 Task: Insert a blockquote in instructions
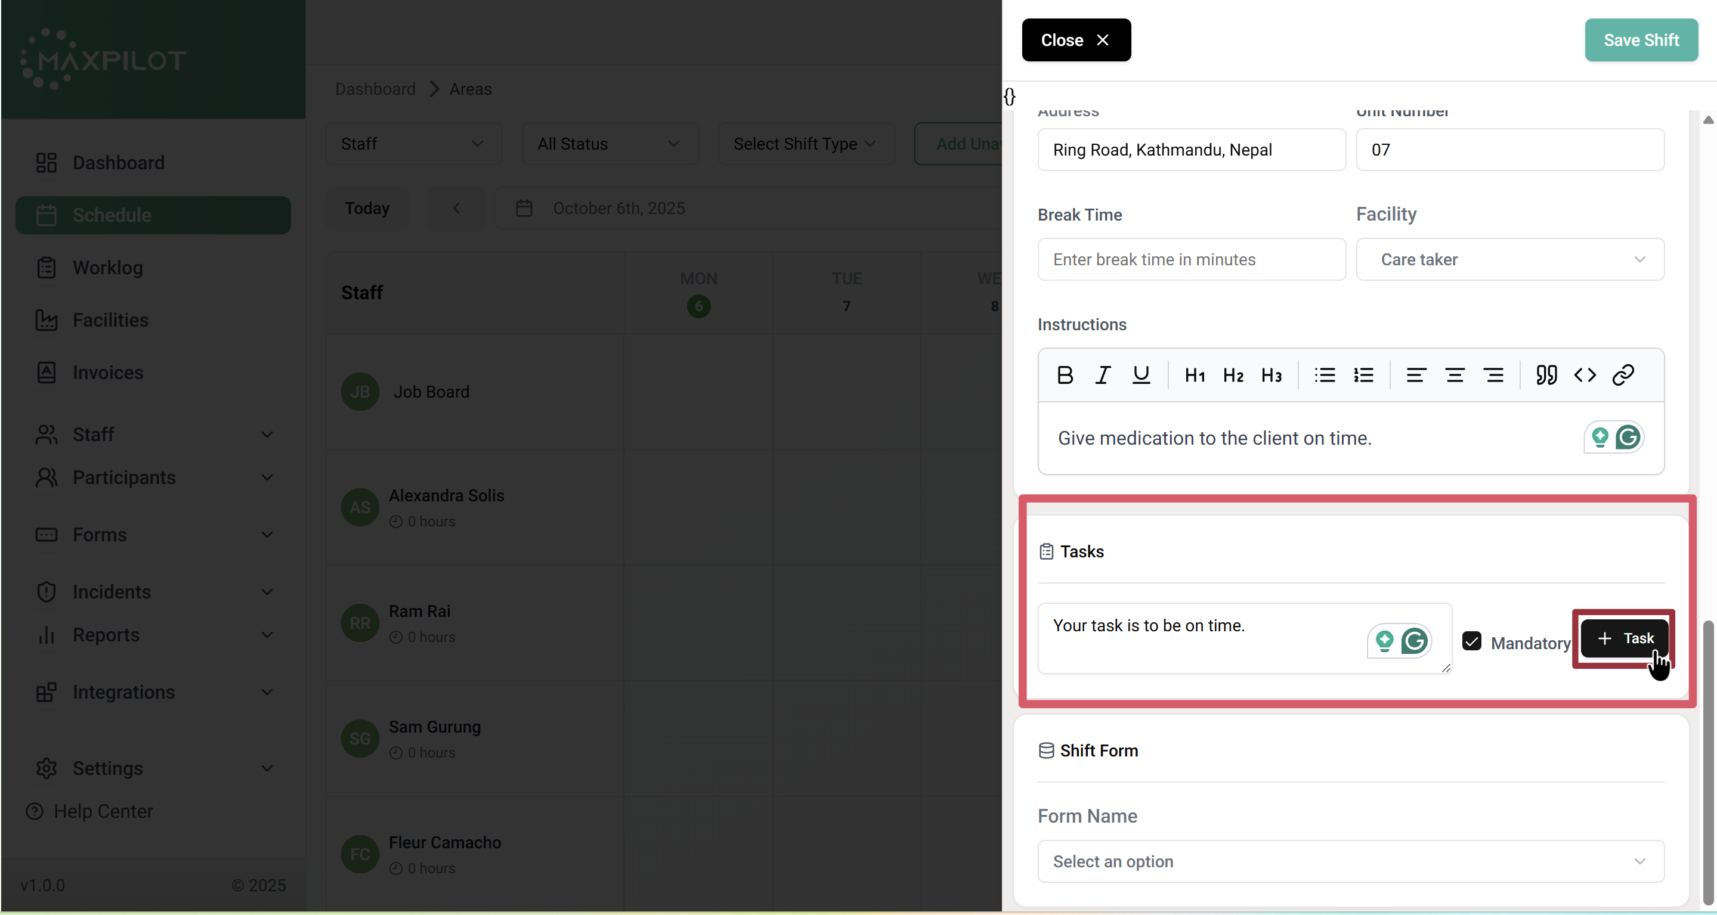click(1546, 375)
